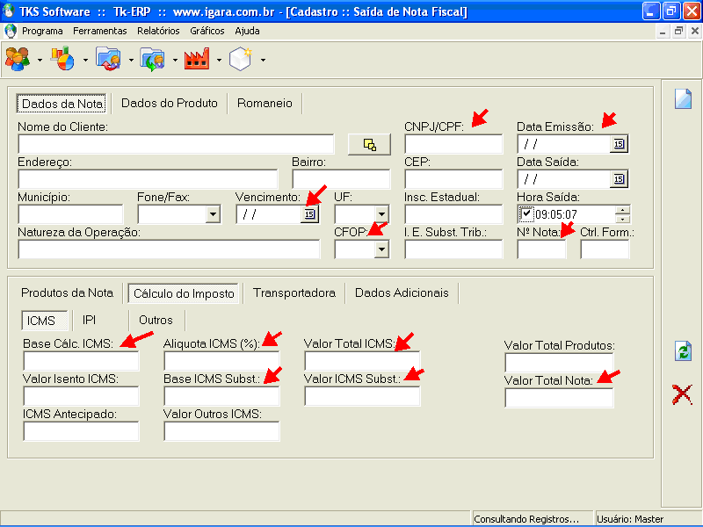Screen dimensions: 703x527
Task: Open the Relatórios menu
Action: 158,31
